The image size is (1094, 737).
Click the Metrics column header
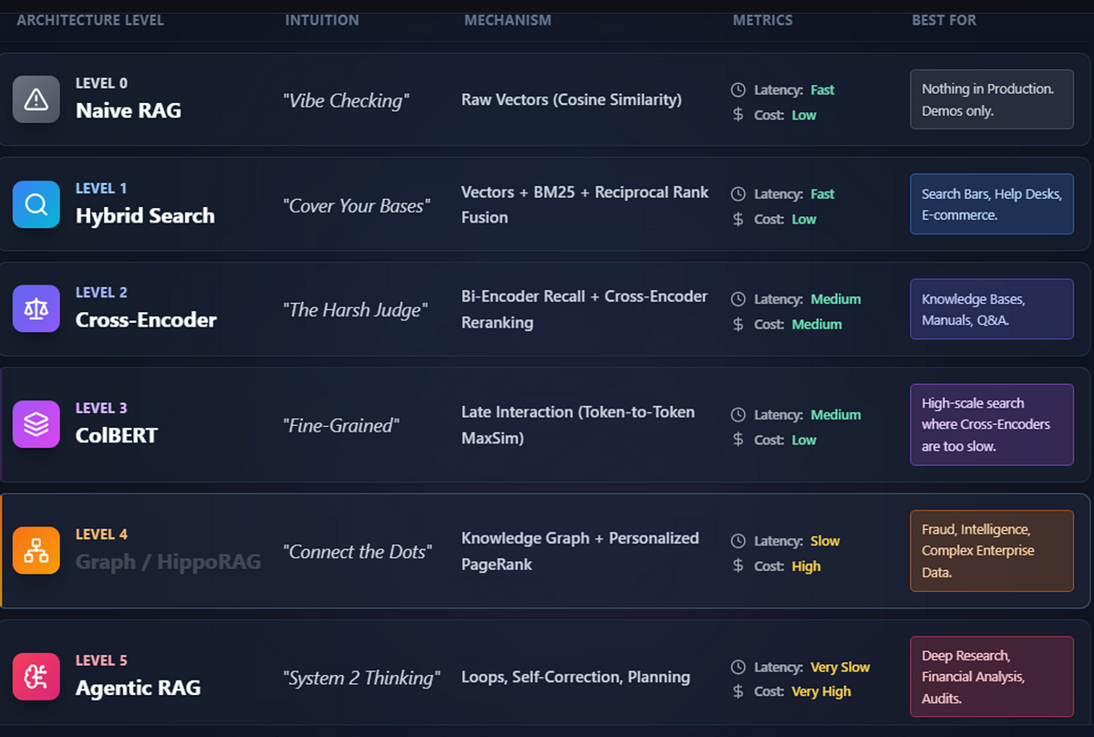(763, 20)
